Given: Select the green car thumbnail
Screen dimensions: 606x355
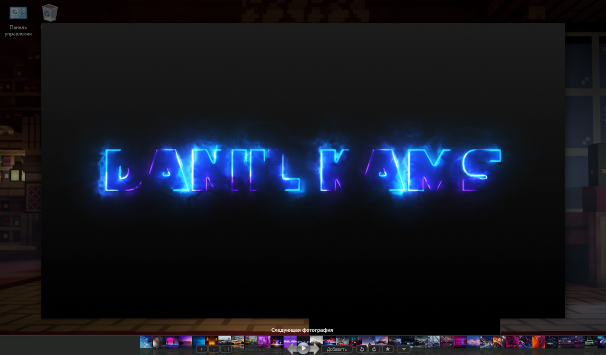Looking at the screenshot, I should click(x=590, y=342).
